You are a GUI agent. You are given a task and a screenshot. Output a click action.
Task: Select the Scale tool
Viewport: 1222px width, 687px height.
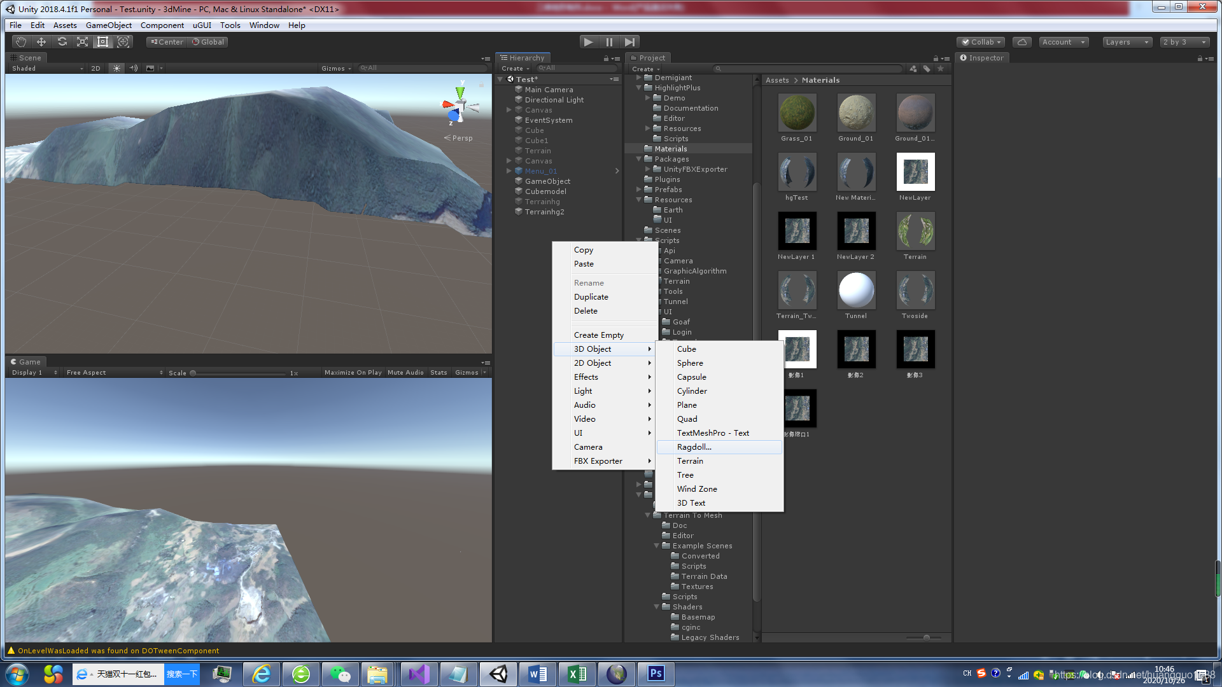(82, 42)
